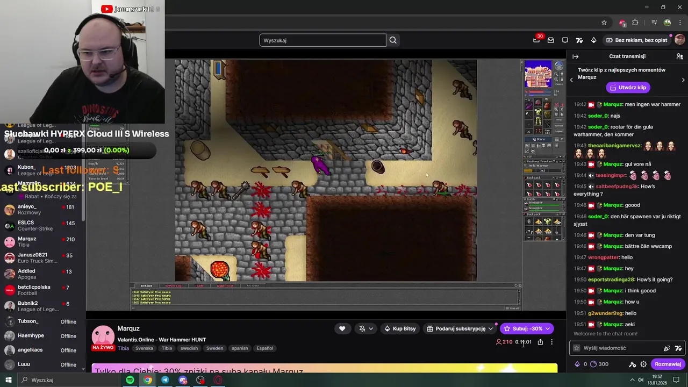Open the Chrome taskbar icon
This screenshot has height=387, width=688.
(x=147, y=380)
